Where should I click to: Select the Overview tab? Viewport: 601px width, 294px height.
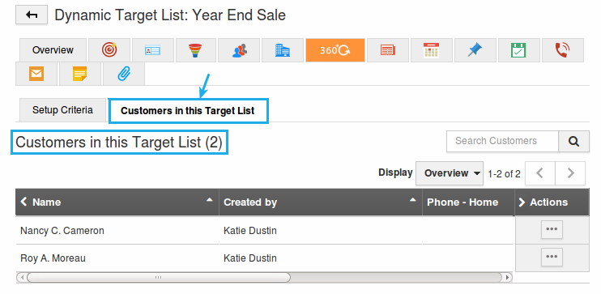tap(53, 50)
